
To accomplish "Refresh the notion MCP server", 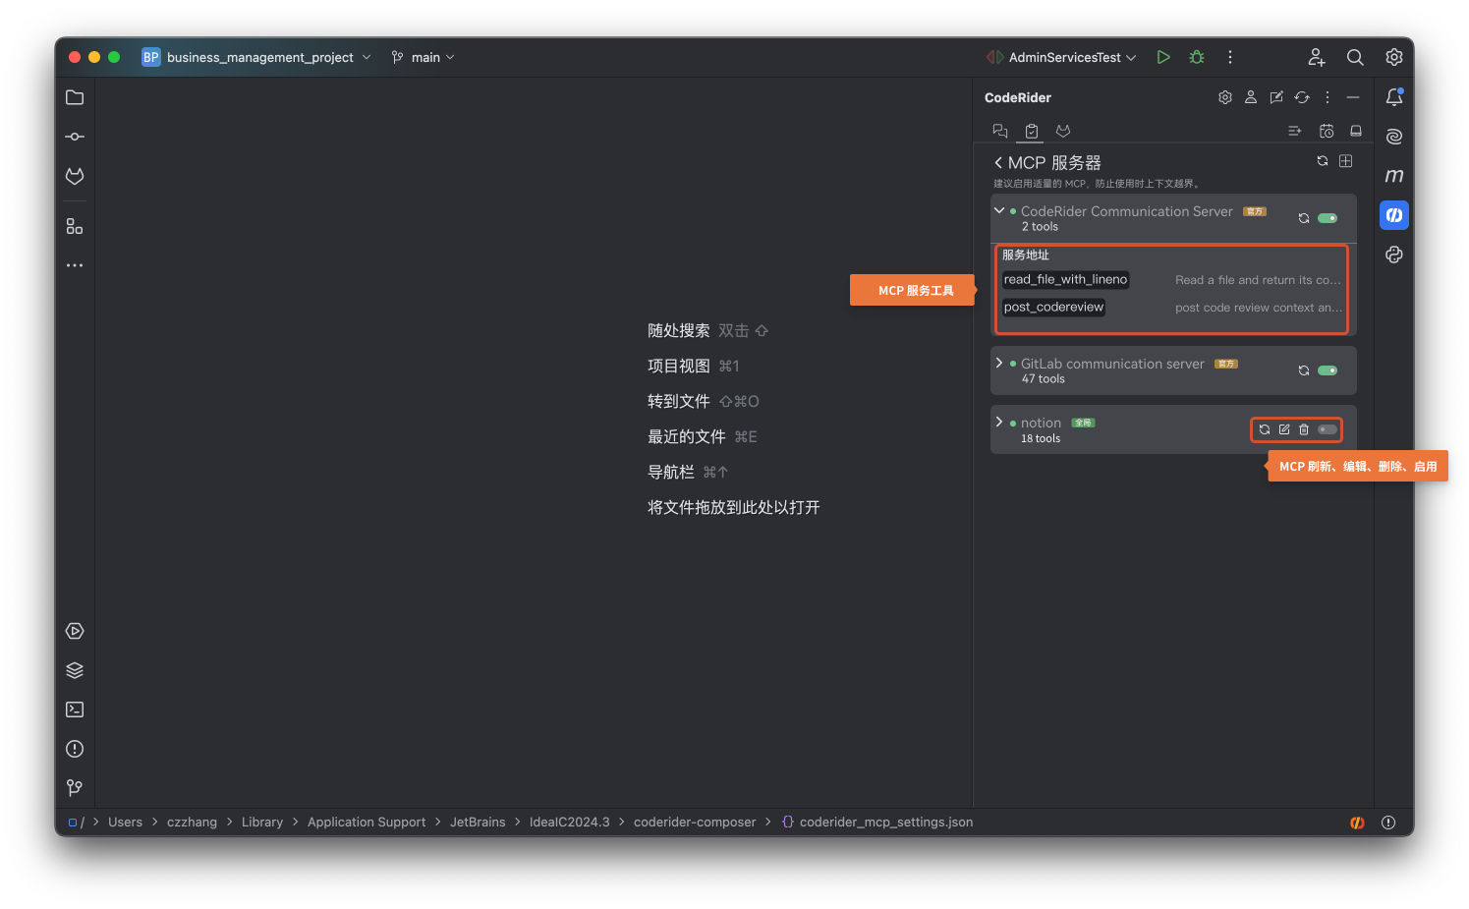I will coord(1265,429).
